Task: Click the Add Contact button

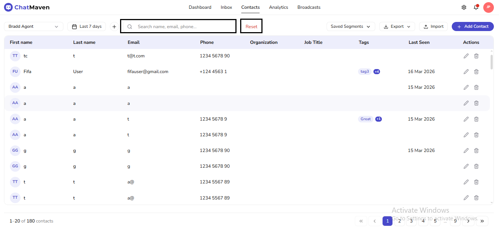Action: coord(473,26)
